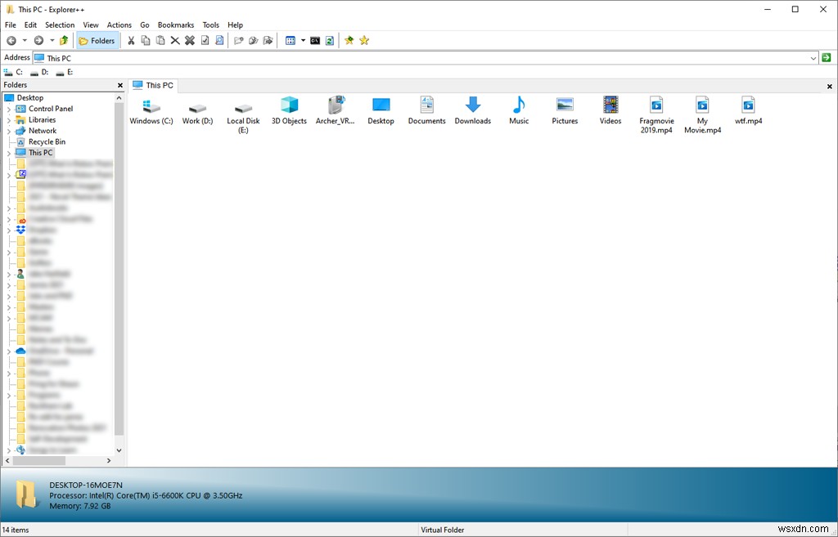Image resolution: width=838 pixels, height=537 pixels.
Task: Toggle the Folders pane button
Action: pyautogui.click(x=97, y=39)
